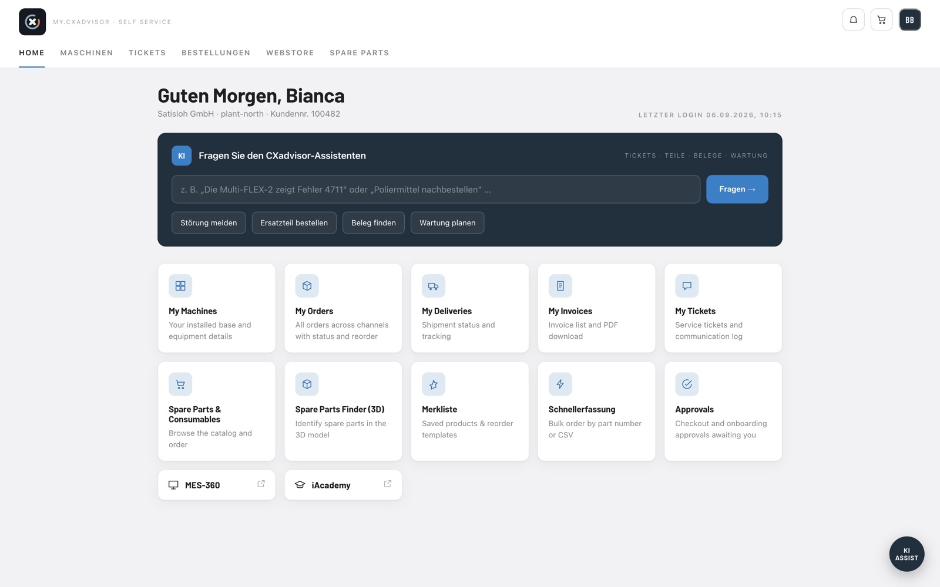Switch to the Home tab
This screenshot has height=587, width=940.
coord(32,53)
